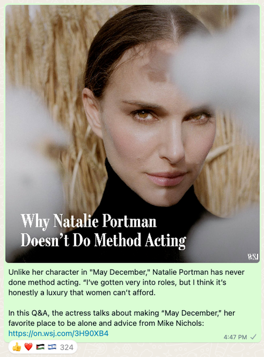Click the 'Doesn't Do Method Acting' headline line
Viewport: 264px width, 357px height.
click(103, 240)
